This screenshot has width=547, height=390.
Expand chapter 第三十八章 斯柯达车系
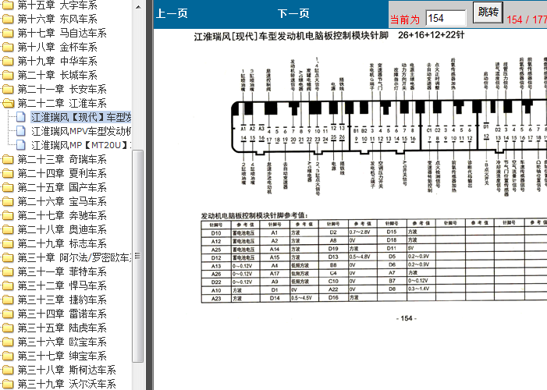66,370
